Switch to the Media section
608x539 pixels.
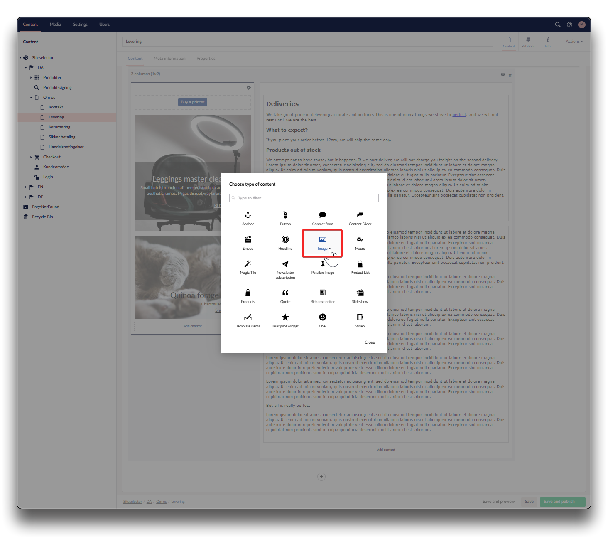tap(55, 25)
